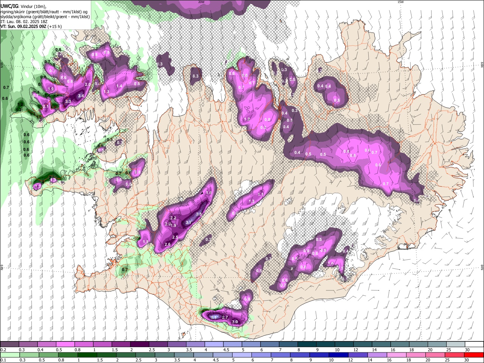Click the light gray 25–30 top legend swatch
The image size is (484, 363).
(455, 344)
